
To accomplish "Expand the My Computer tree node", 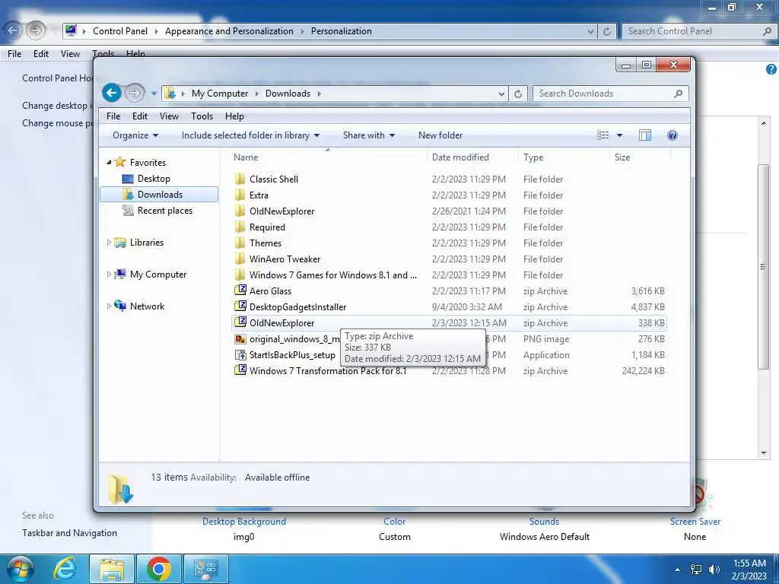I will tap(109, 274).
